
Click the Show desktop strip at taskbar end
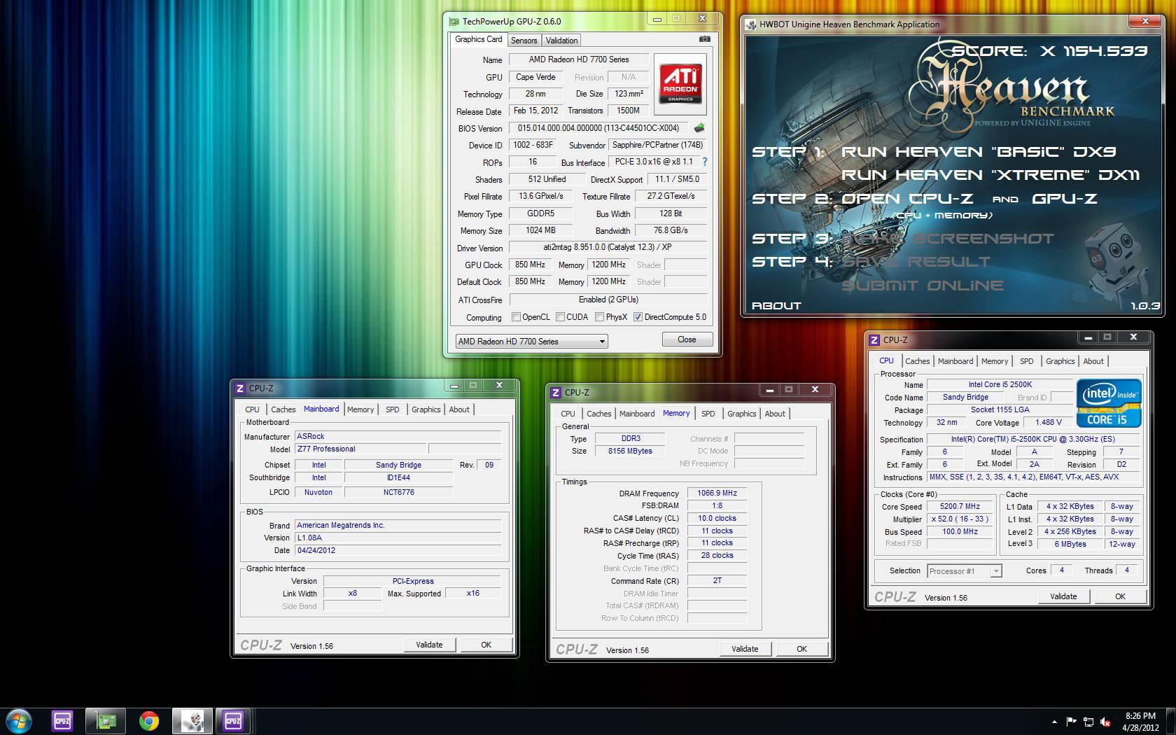click(1171, 722)
